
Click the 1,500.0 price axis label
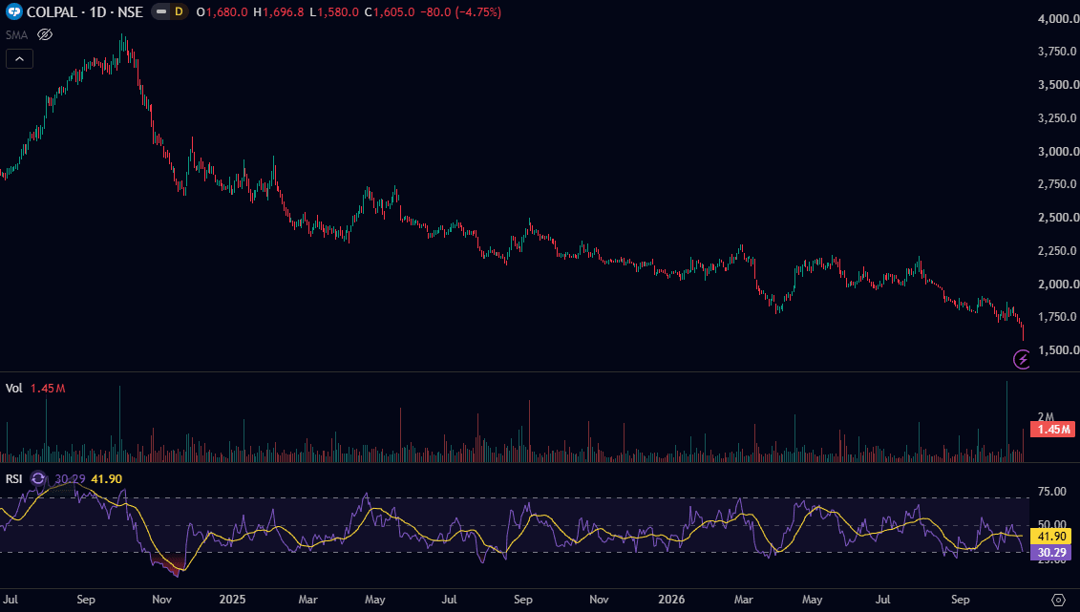(1058, 350)
